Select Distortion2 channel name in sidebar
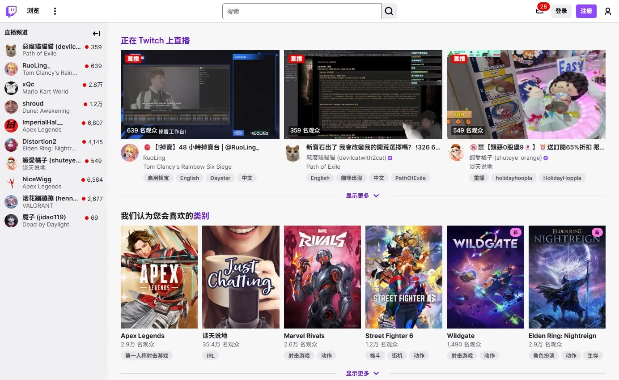The width and height of the screenshot is (619, 380). (x=39, y=141)
